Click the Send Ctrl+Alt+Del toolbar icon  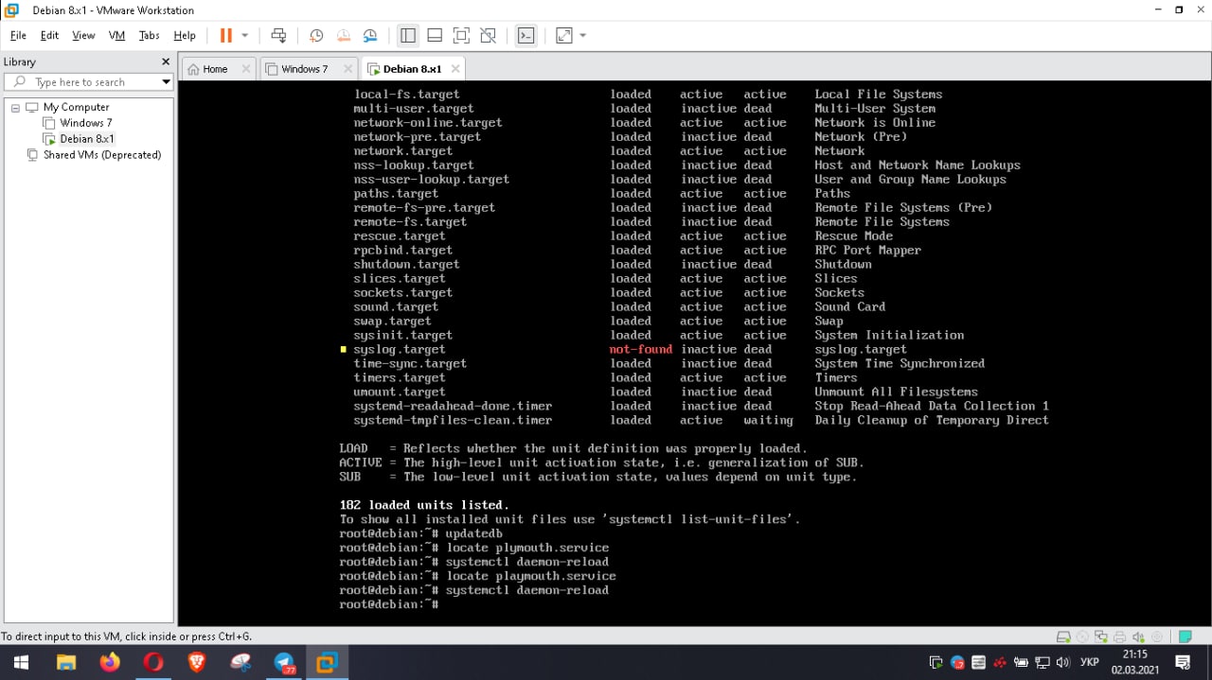[x=278, y=35]
